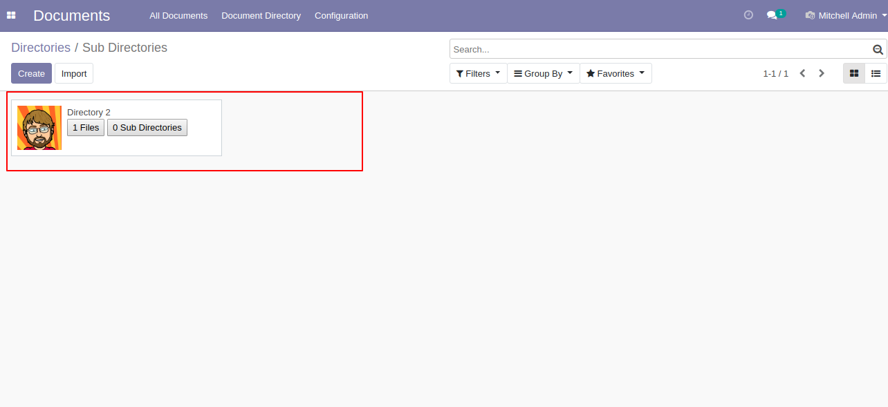Open the 1 Files button
Screen dimensions: 888x407
click(86, 127)
